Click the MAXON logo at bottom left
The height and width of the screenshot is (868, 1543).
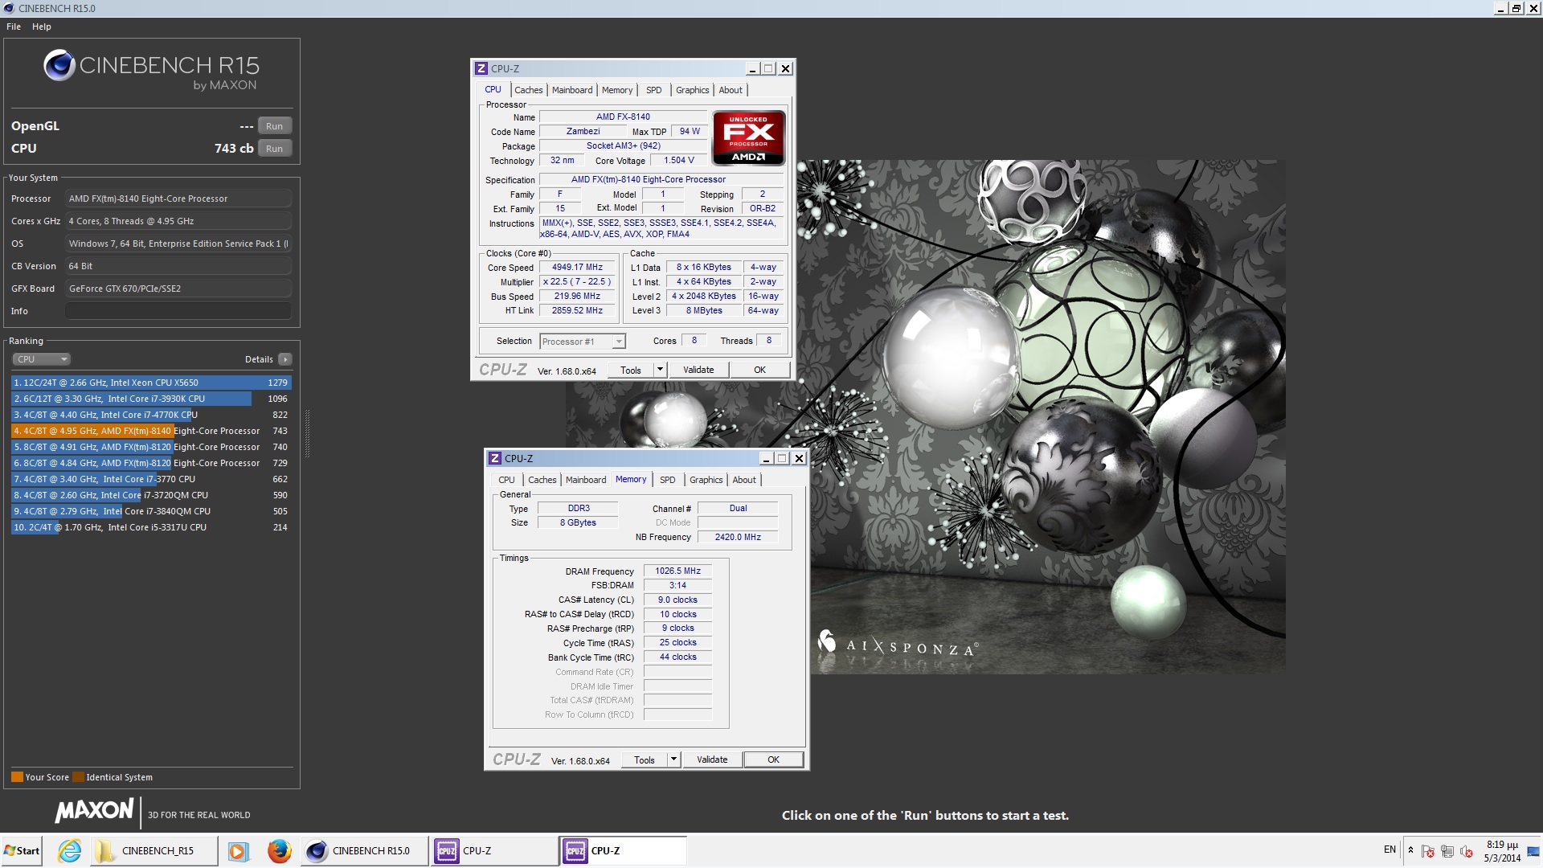point(94,810)
